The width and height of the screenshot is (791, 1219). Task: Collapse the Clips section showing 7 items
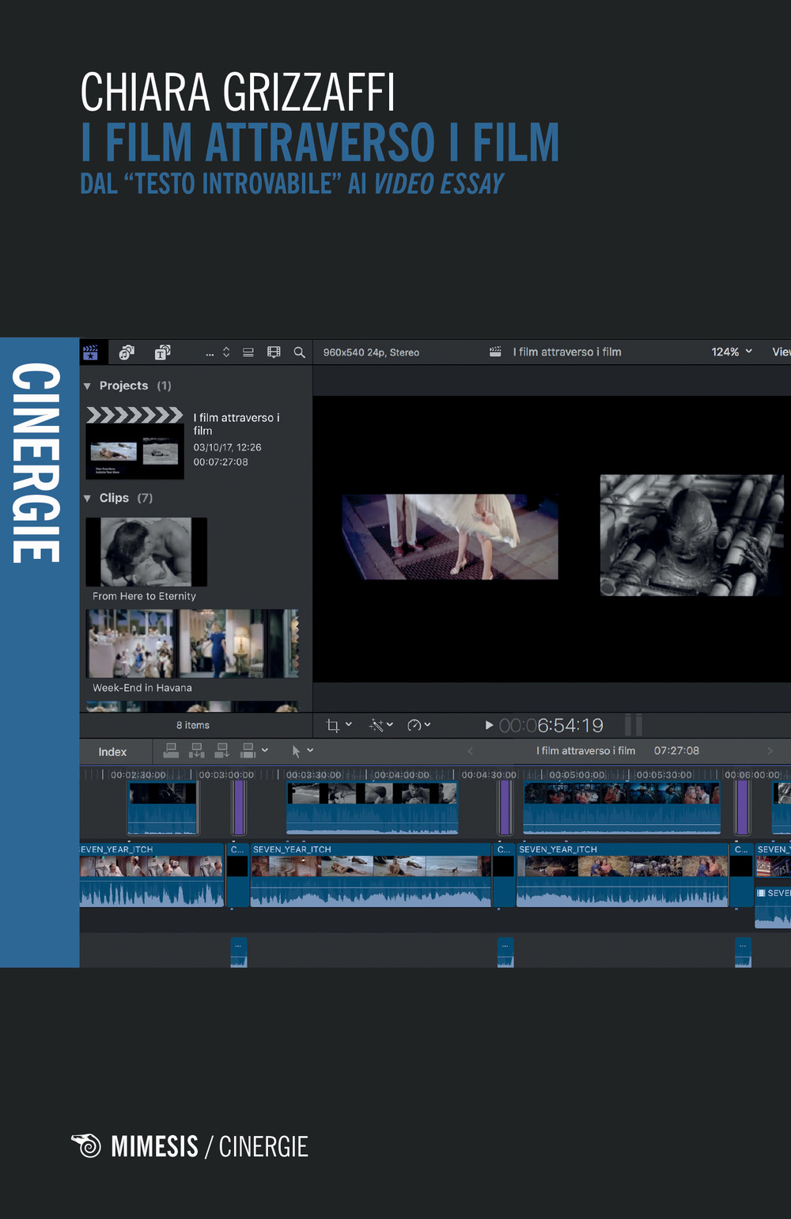tap(87, 498)
